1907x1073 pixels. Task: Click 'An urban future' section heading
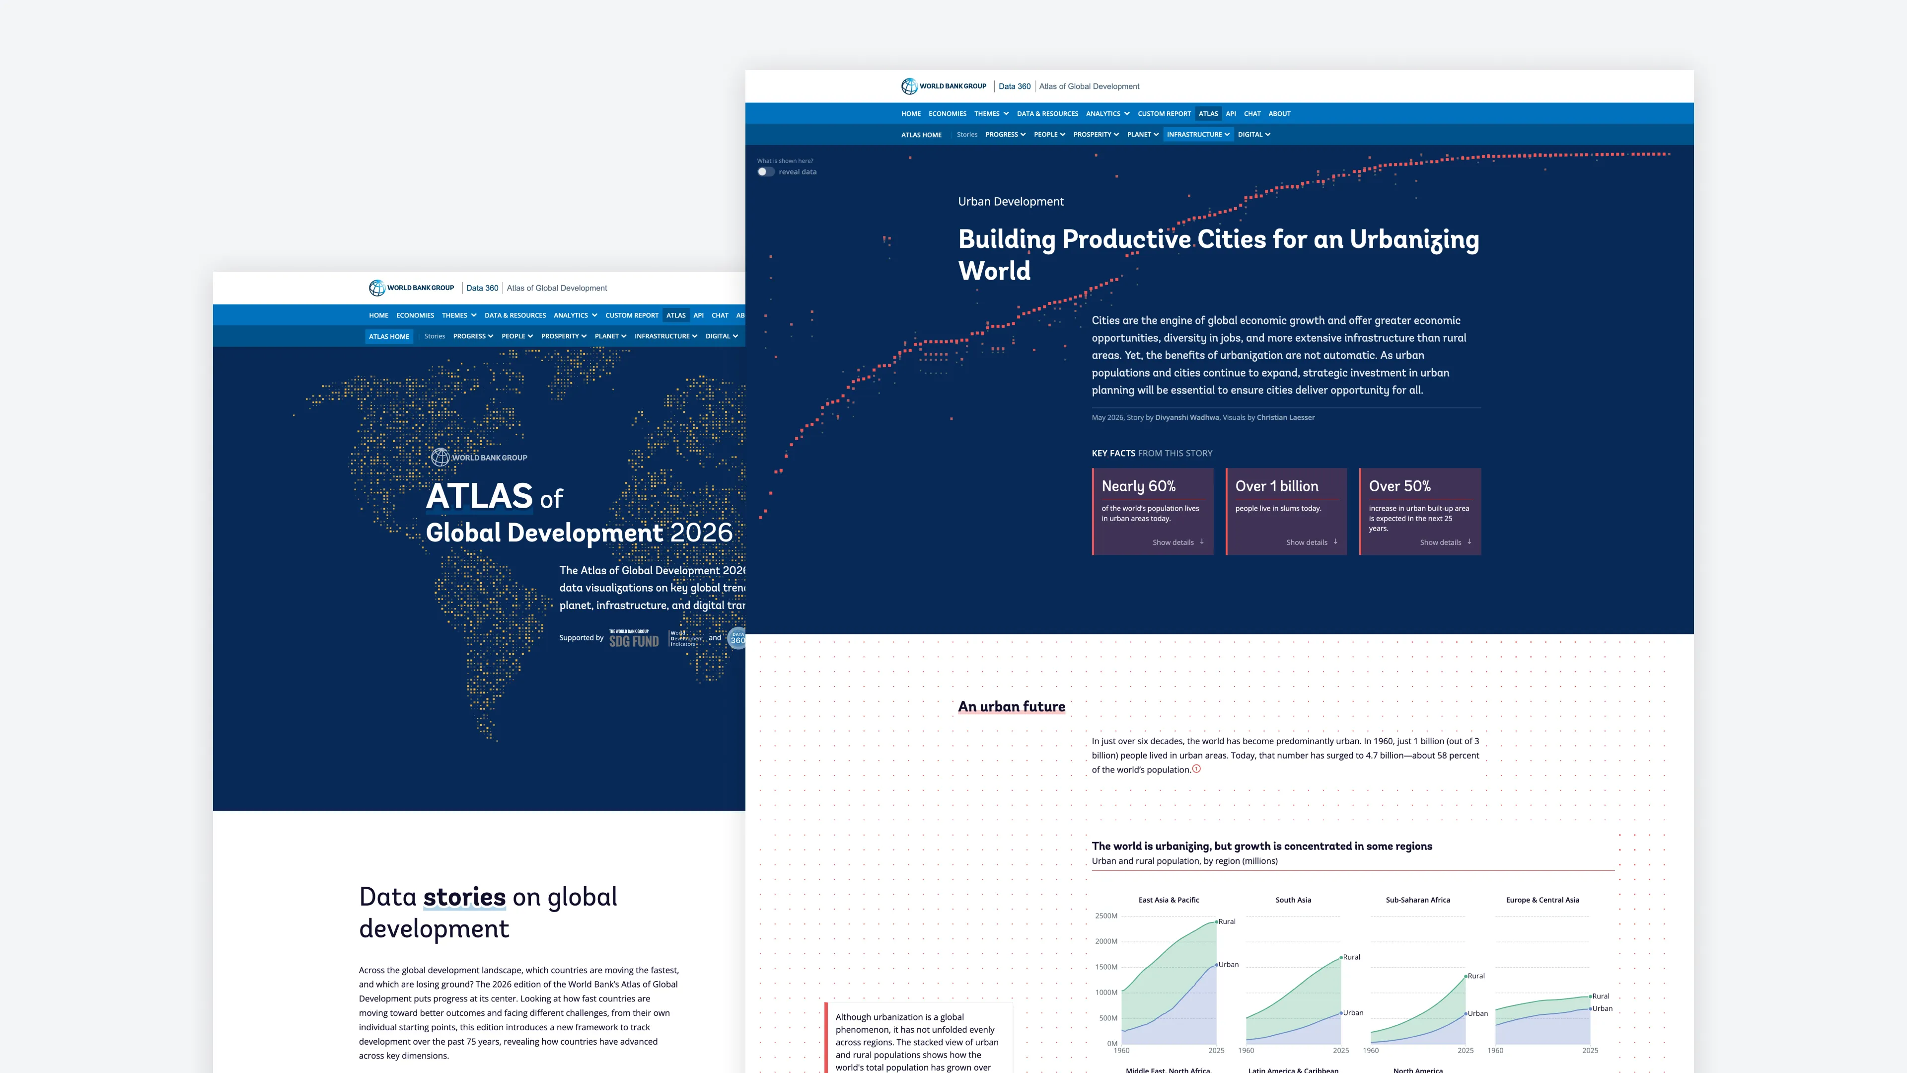(x=1011, y=706)
